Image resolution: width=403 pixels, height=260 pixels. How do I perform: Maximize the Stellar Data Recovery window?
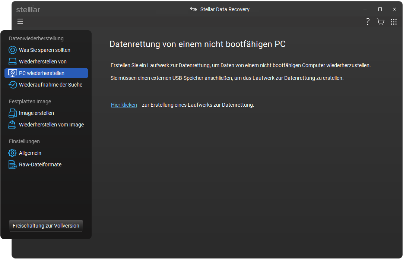tap(380, 9)
